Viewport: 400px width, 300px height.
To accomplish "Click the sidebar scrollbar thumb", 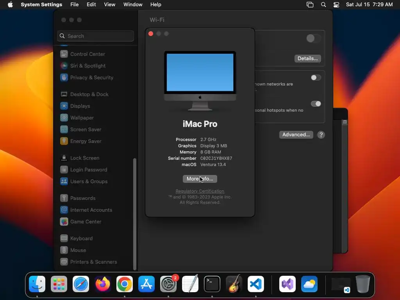I will 135,214.
